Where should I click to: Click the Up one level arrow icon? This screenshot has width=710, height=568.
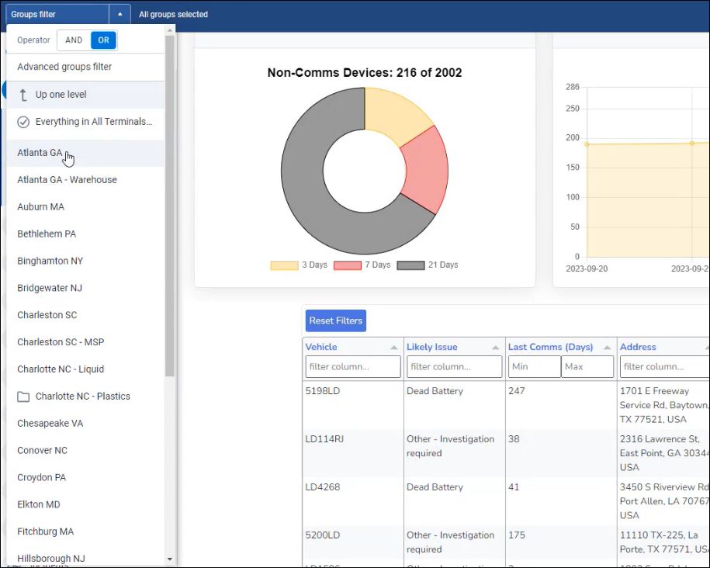[23, 95]
